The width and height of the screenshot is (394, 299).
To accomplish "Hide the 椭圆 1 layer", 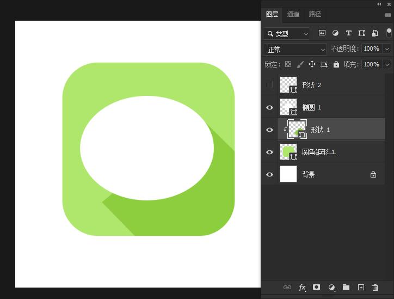I will pyautogui.click(x=269, y=107).
